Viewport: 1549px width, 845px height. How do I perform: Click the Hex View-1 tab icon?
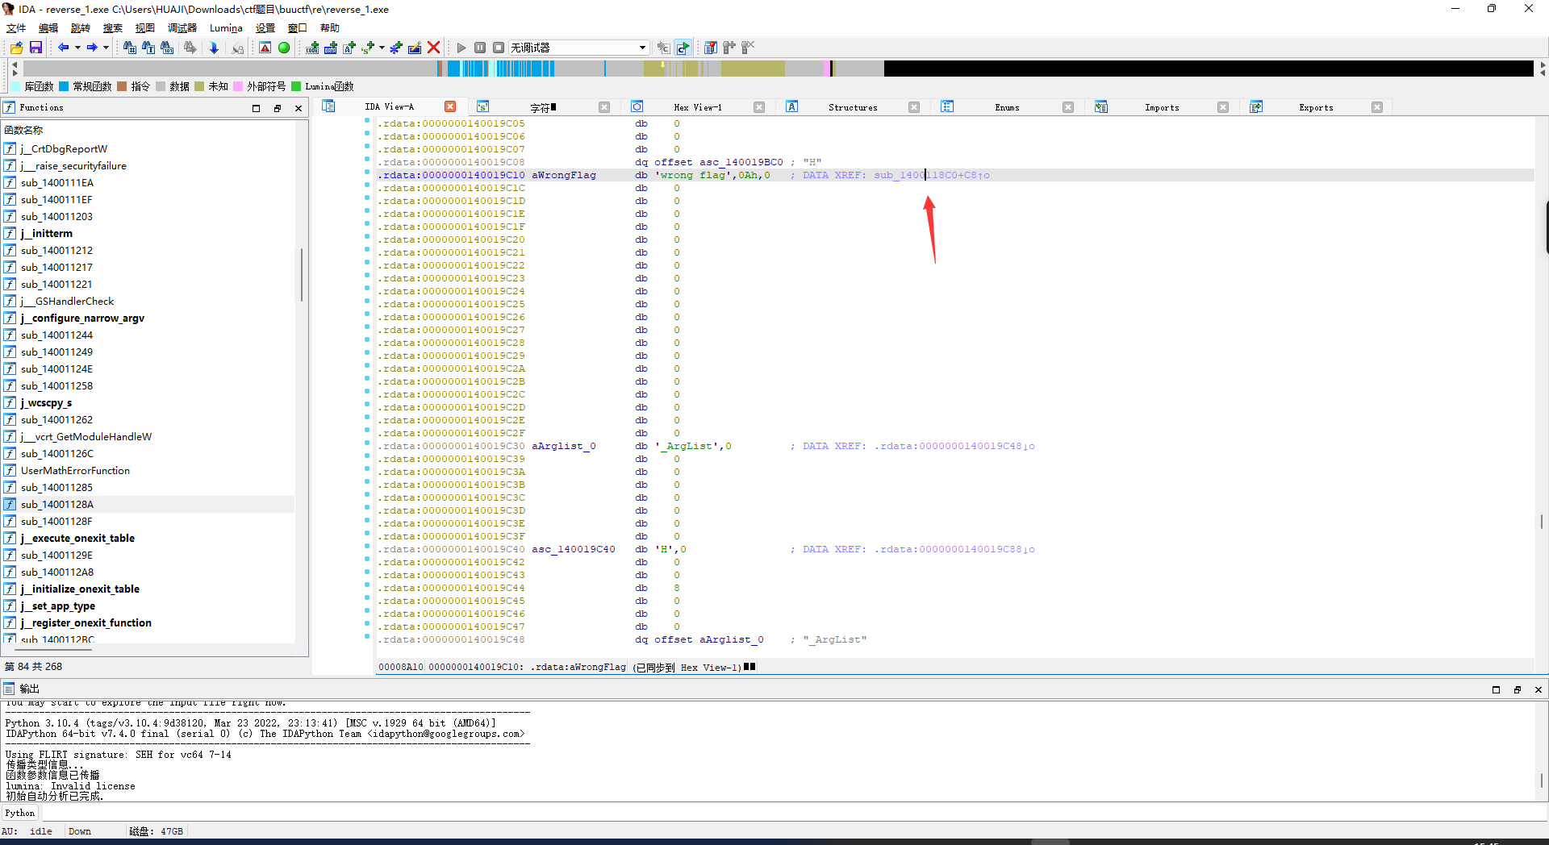(637, 106)
